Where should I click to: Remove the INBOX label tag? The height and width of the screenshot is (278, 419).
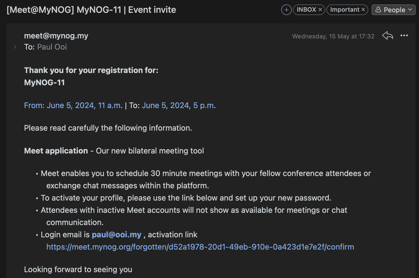(320, 10)
